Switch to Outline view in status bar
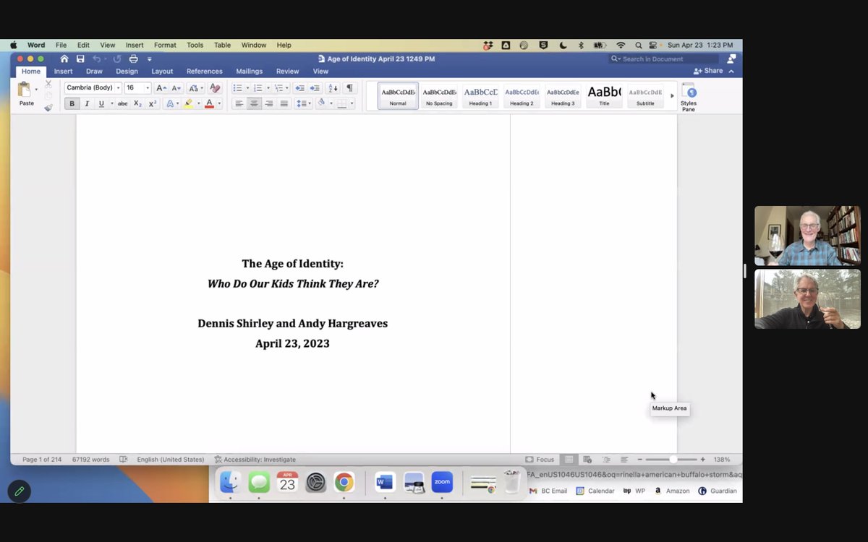This screenshot has height=542, width=868. [606, 459]
